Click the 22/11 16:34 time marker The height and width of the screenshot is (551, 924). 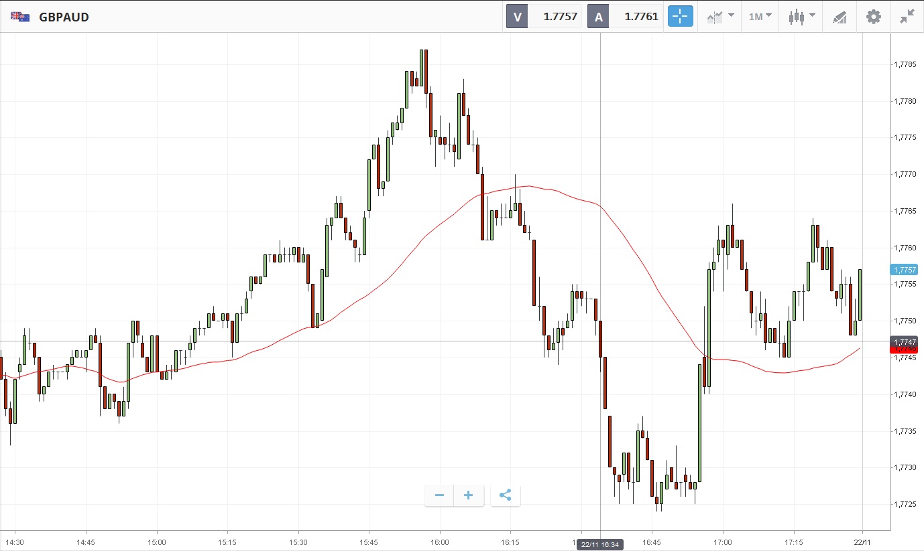tap(600, 544)
